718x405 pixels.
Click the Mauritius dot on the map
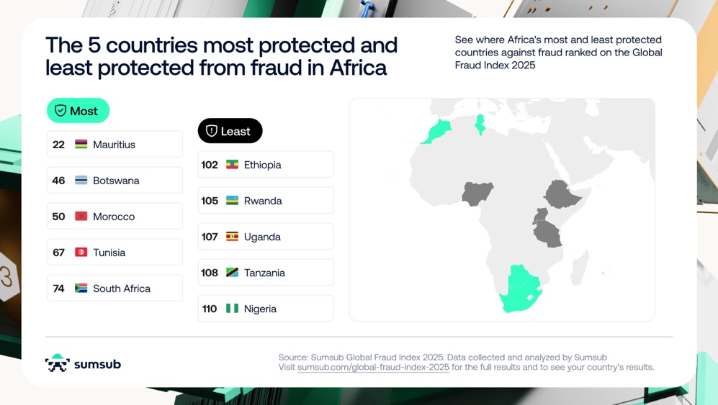[x=603, y=273]
